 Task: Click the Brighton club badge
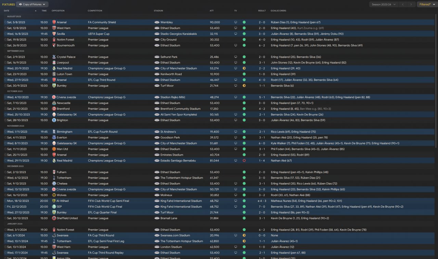pyautogui.click(x=54, y=120)
